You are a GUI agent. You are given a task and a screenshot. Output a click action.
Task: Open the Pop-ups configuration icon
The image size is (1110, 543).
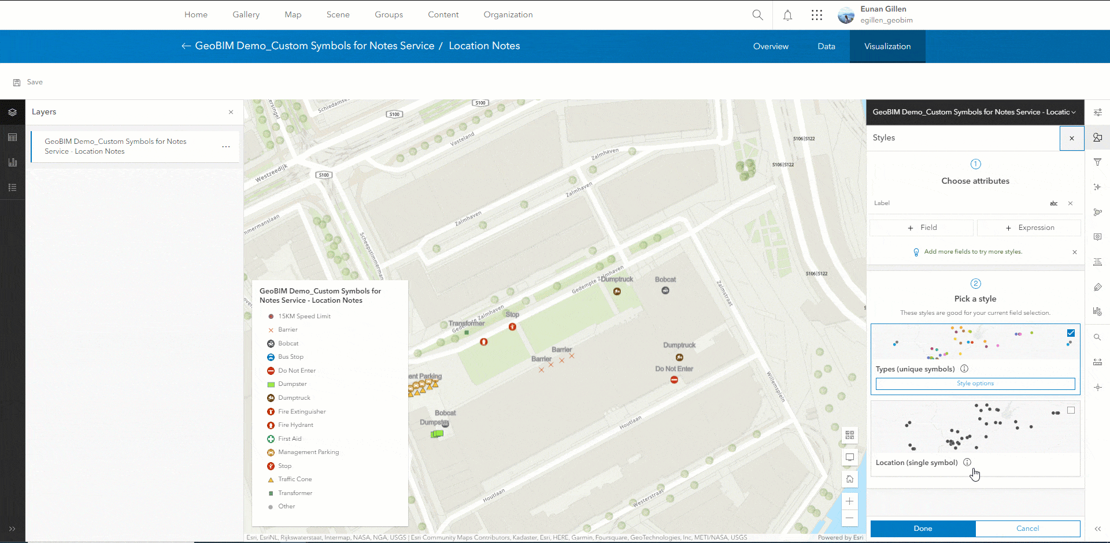pos(1098,237)
